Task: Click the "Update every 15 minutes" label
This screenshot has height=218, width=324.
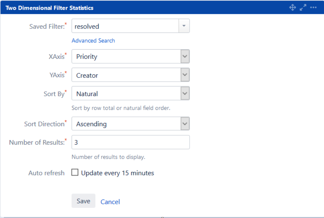Action: point(117,173)
